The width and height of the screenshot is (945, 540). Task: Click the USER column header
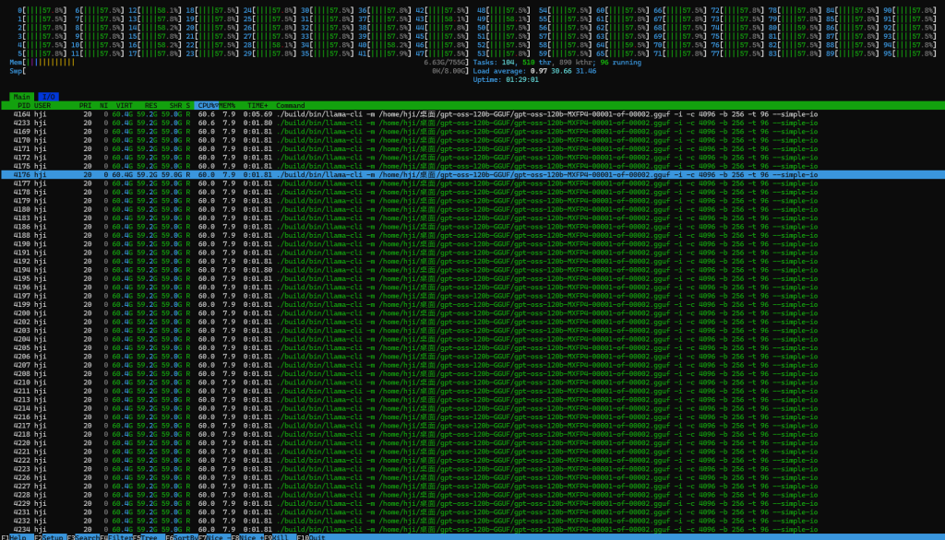[x=43, y=105]
